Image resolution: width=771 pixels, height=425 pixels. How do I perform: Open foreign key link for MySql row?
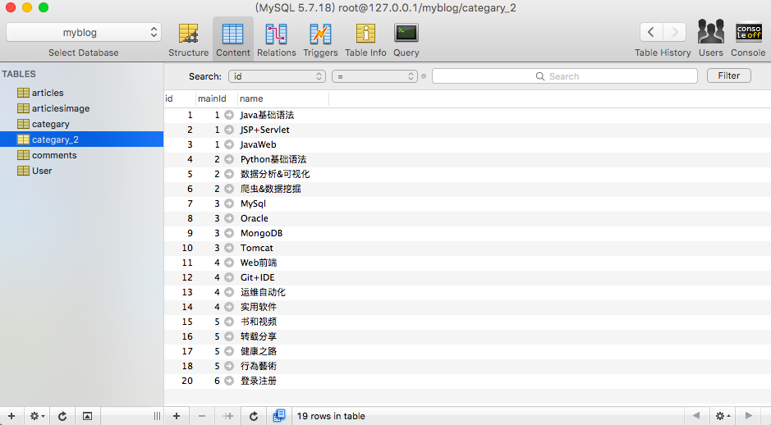tap(229, 203)
